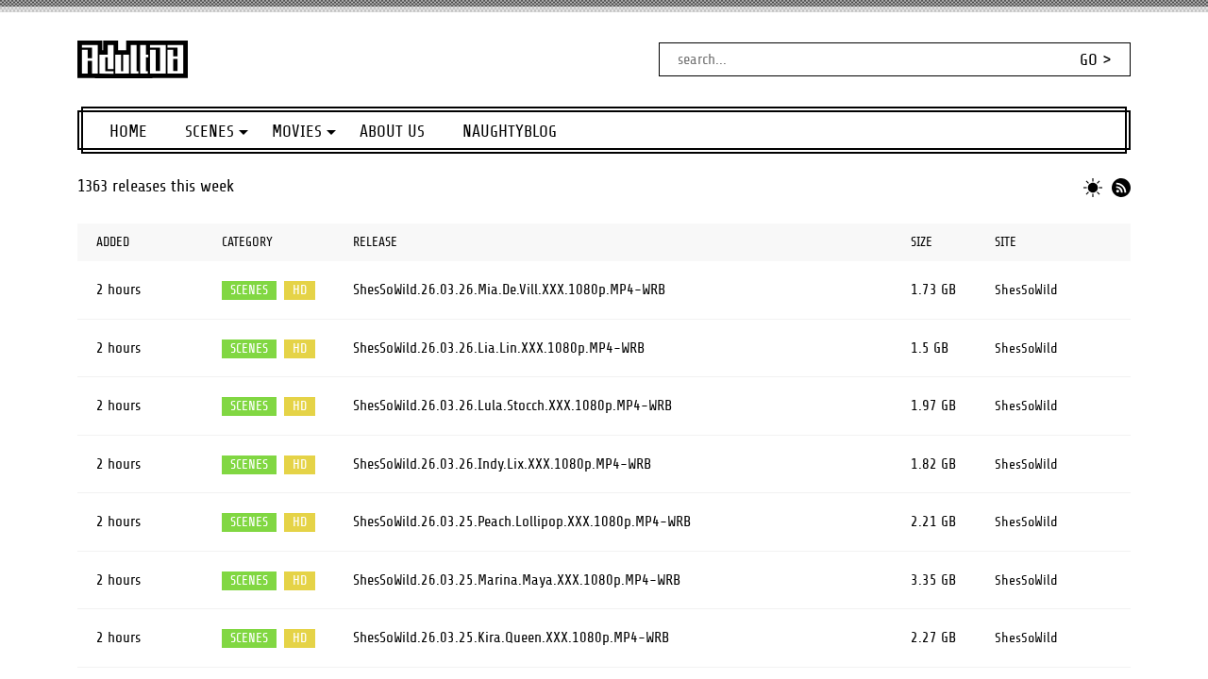Click the ADDED column header
The image size is (1208, 679).
[113, 242]
